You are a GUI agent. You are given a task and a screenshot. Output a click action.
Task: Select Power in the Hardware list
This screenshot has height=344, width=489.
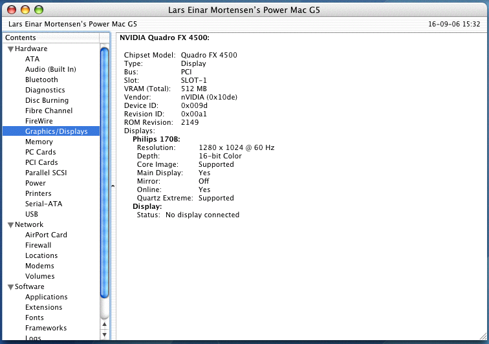pos(35,183)
